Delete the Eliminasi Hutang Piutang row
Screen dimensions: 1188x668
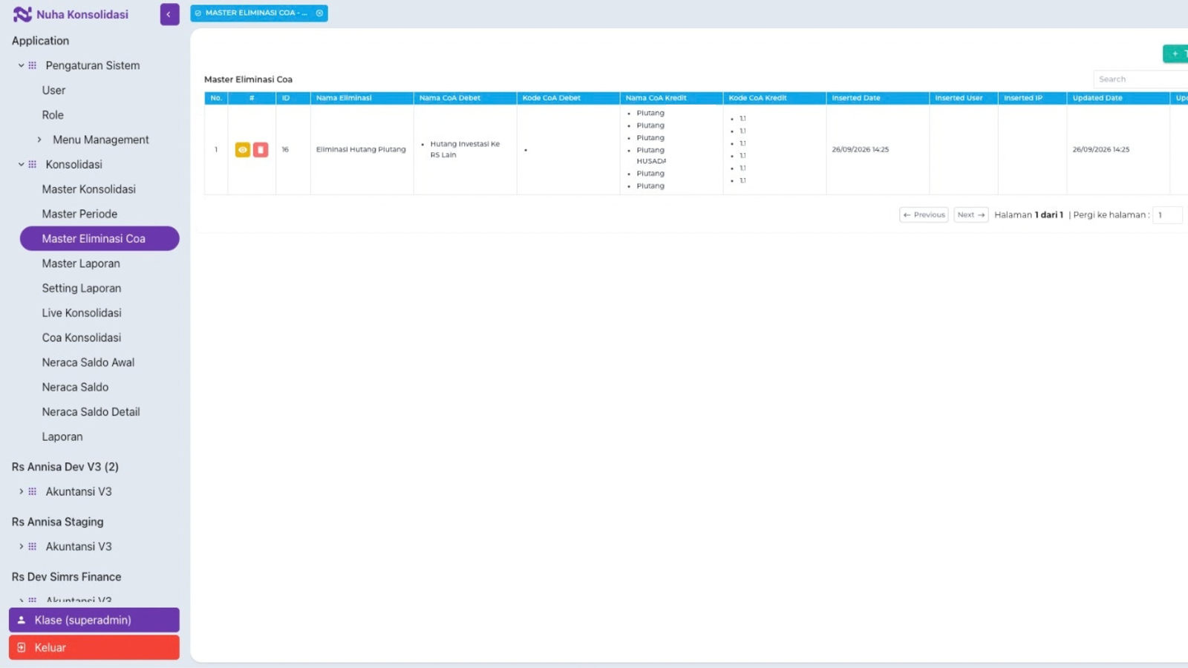(x=261, y=150)
